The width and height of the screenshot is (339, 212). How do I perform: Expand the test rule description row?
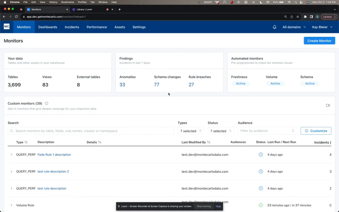point(11,188)
